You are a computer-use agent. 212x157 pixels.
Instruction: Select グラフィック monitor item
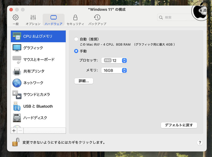point(38,48)
